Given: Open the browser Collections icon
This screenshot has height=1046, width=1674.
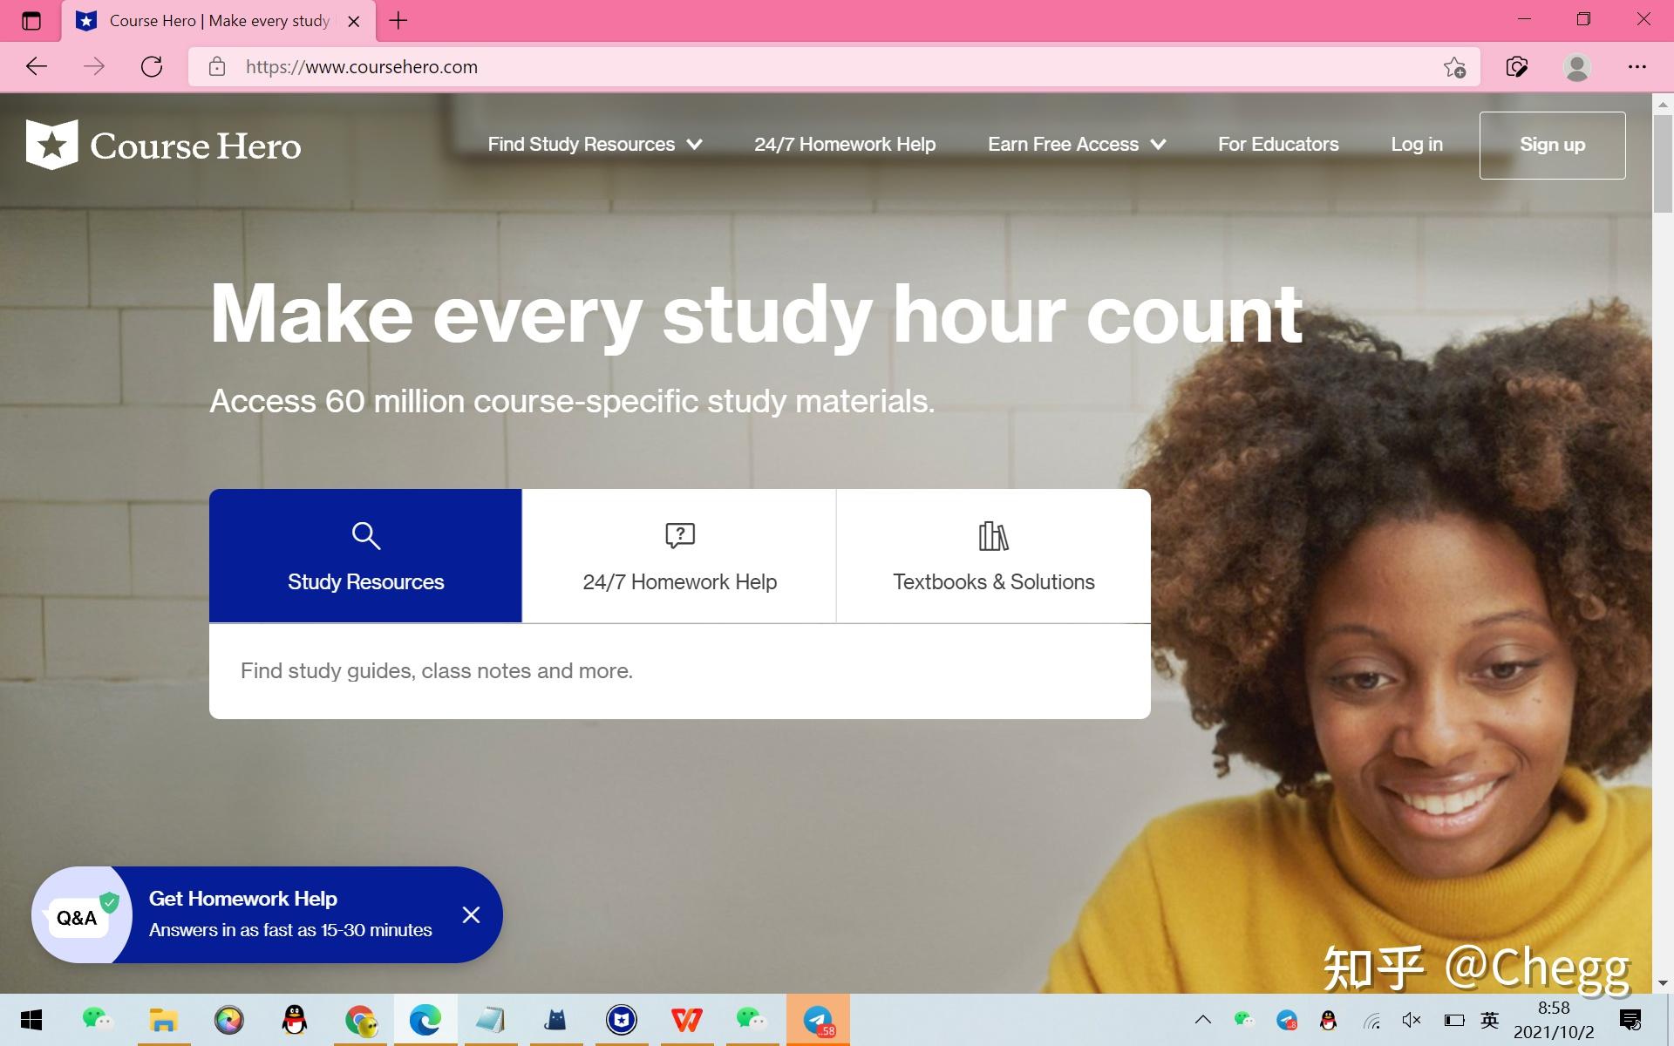Looking at the screenshot, I should tap(1517, 67).
